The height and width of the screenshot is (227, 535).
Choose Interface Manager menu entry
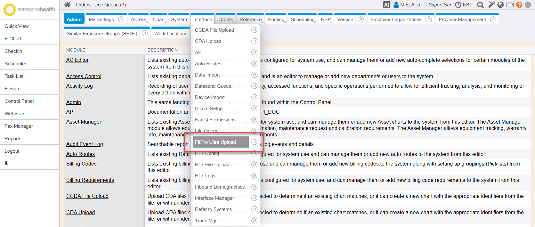(x=214, y=198)
